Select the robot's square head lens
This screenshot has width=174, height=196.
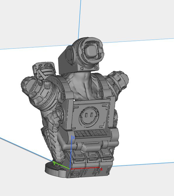pyautogui.click(x=91, y=51)
